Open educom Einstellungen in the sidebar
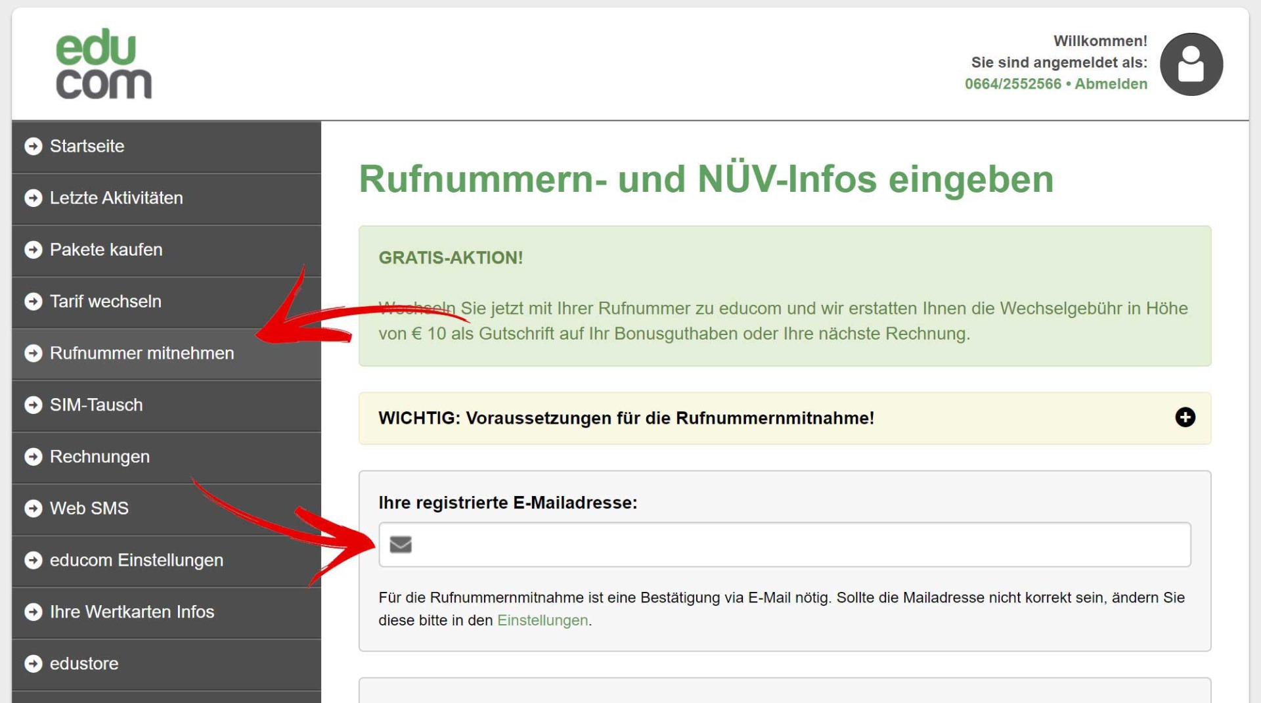This screenshot has width=1261, height=703. tap(137, 560)
